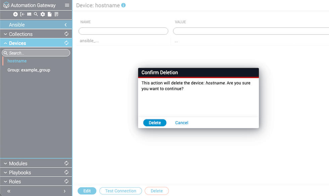Collapse the Devices section

5,43
